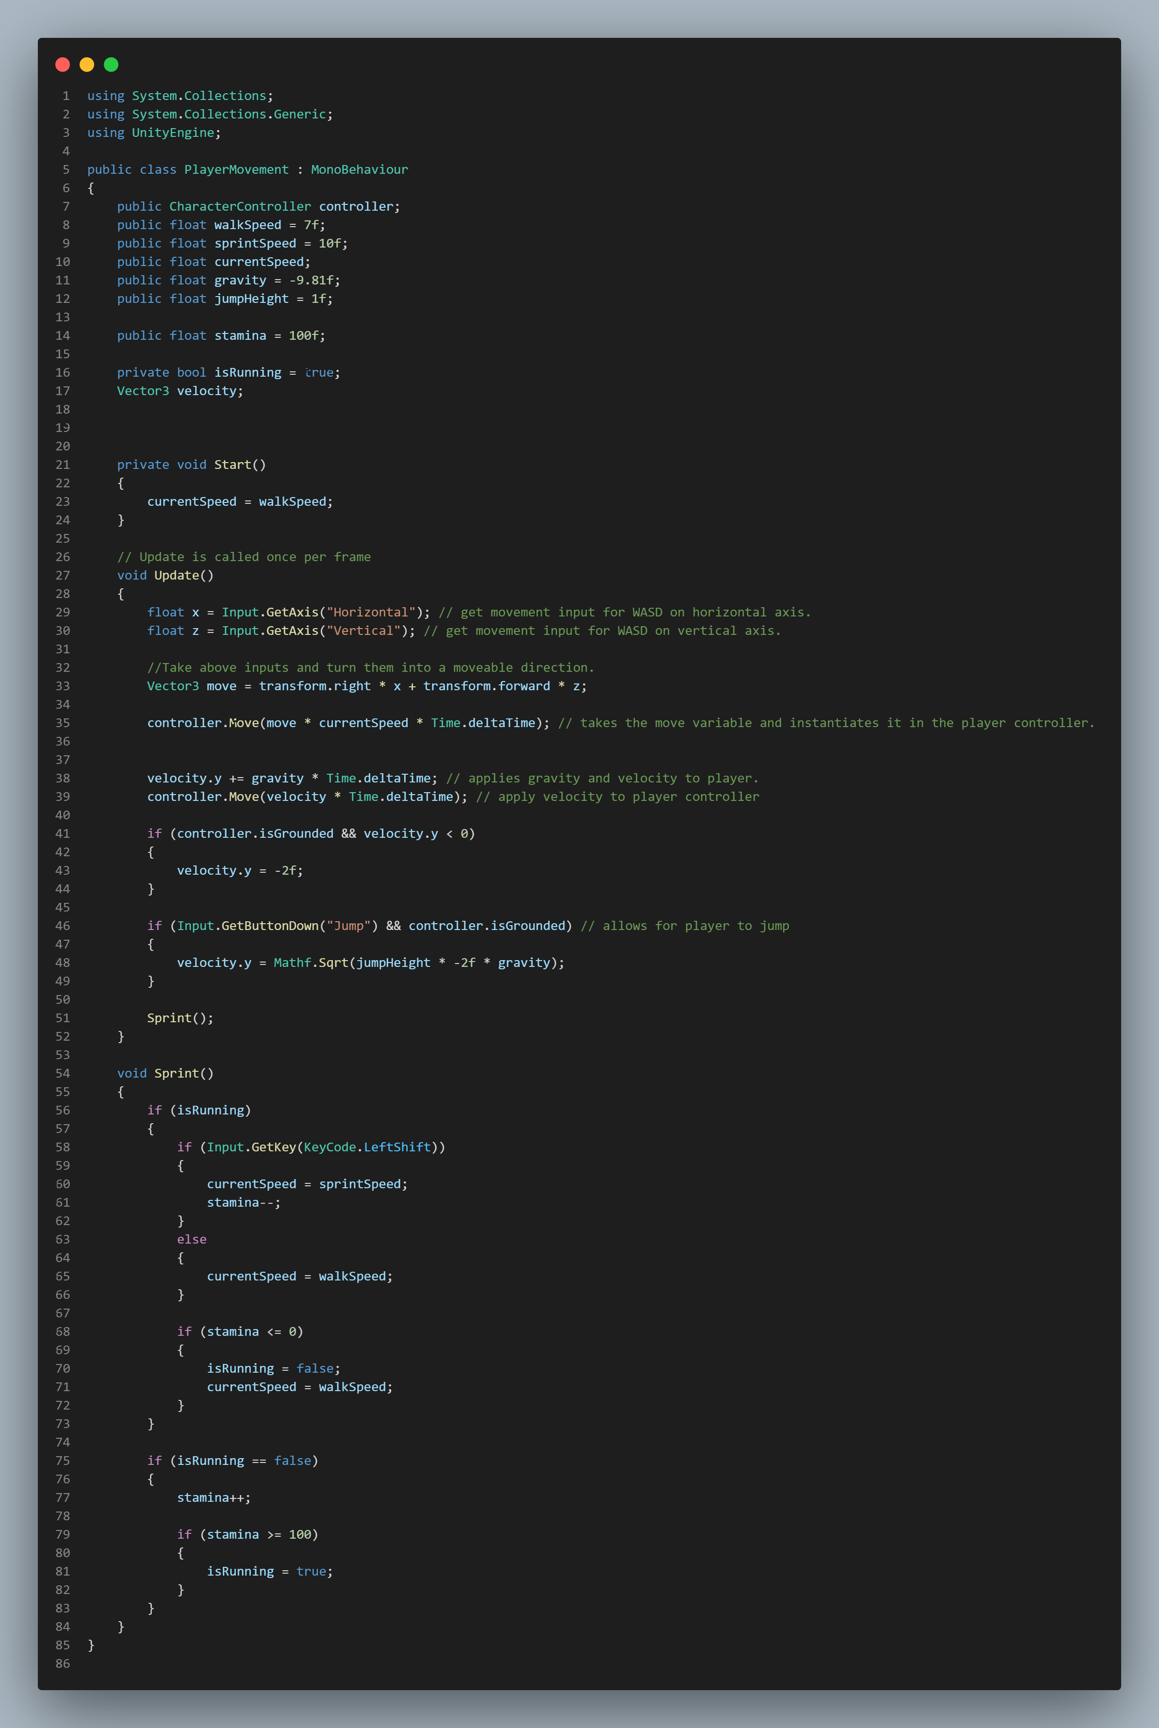Image resolution: width=1159 pixels, height=1728 pixels.
Task: Click 'velocity.y += gravity' on line 38
Action: pos(226,778)
